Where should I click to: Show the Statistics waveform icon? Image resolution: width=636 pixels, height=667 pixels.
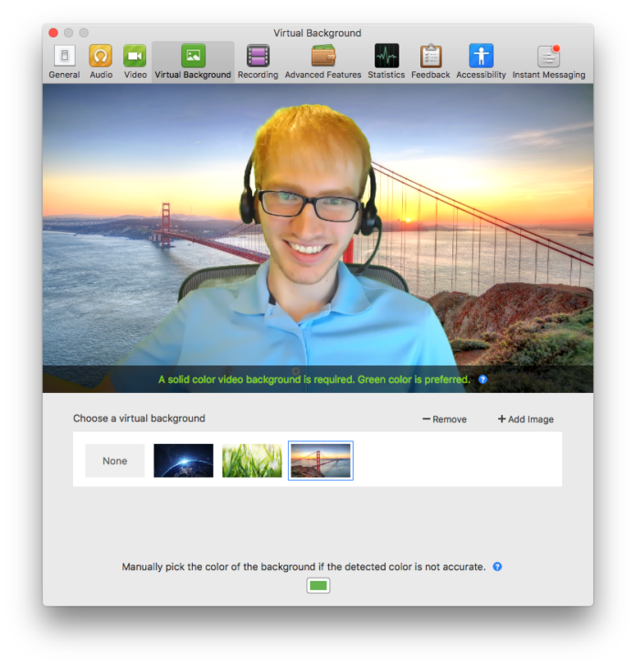tap(387, 57)
